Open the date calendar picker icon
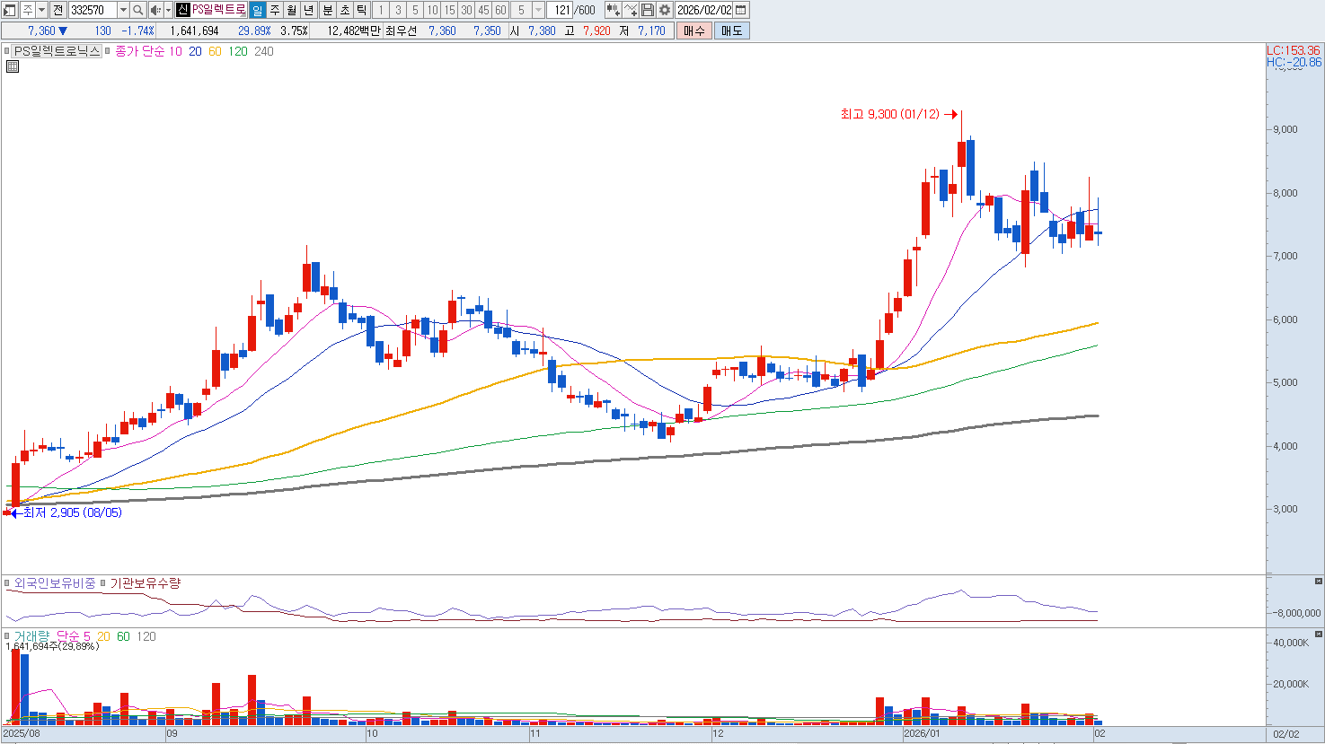Viewport: 1325px width, 744px height. pyautogui.click(x=741, y=10)
